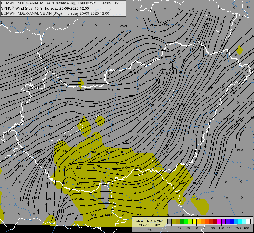Select the white swatch ending the legend
254x233 pixels.
point(249,221)
